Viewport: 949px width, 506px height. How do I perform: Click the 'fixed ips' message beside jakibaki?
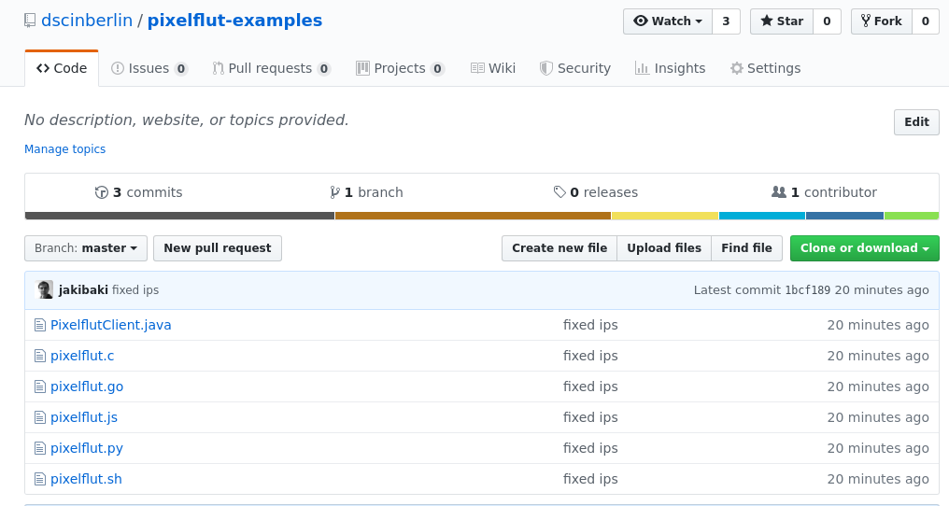click(135, 290)
